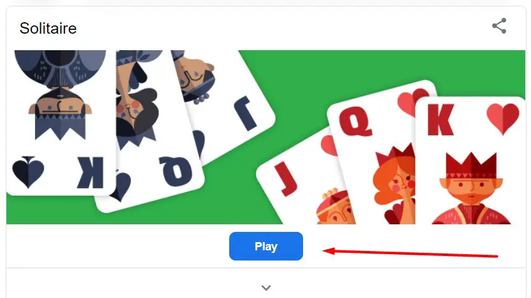The width and height of the screenshot is (531, 298).
Task: Click the red Q letter on the Queen card
Action: coord(355,121)
